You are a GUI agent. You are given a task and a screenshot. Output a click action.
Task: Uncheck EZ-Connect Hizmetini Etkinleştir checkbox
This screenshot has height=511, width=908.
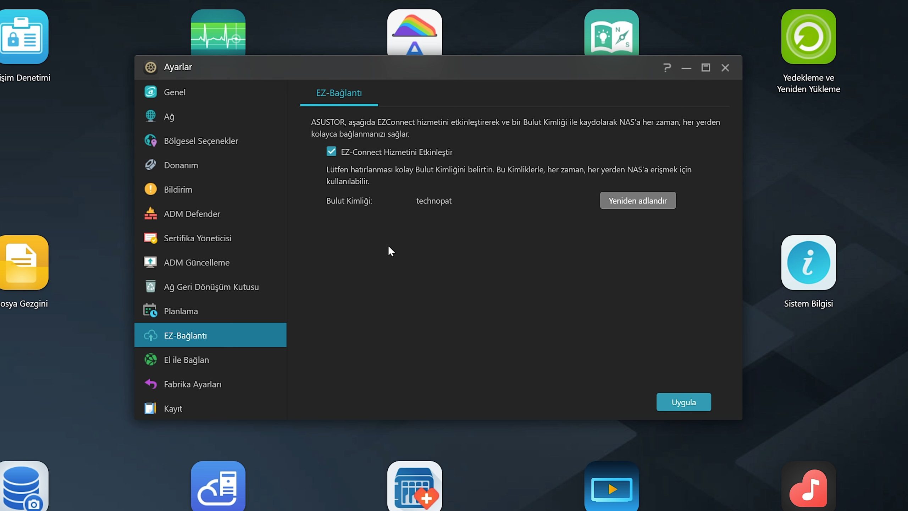[331, 152]
